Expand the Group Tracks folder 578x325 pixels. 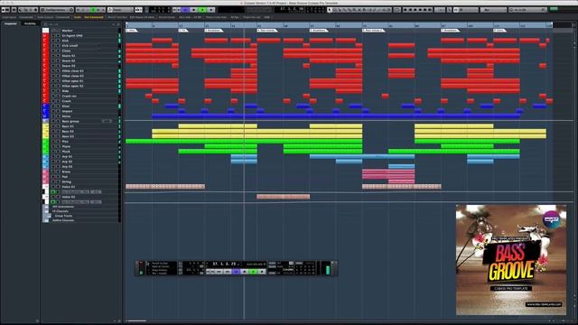[x=49, y=216]
